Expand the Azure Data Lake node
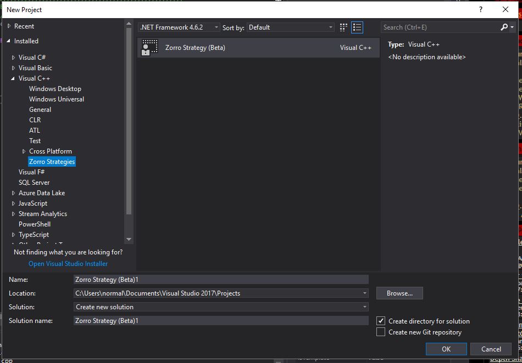 [x=13, y=193]
